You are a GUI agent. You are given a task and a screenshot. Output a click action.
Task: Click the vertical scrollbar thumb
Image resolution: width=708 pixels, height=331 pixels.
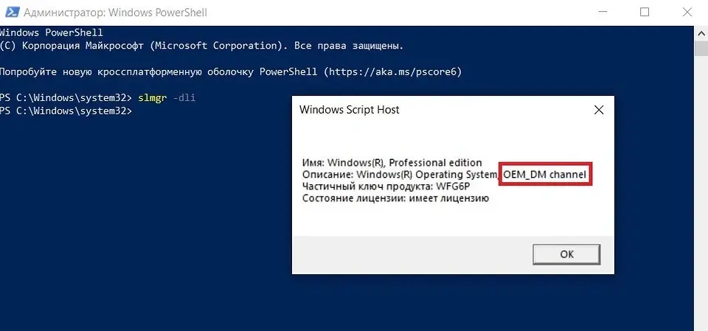(x=701, y=48)
